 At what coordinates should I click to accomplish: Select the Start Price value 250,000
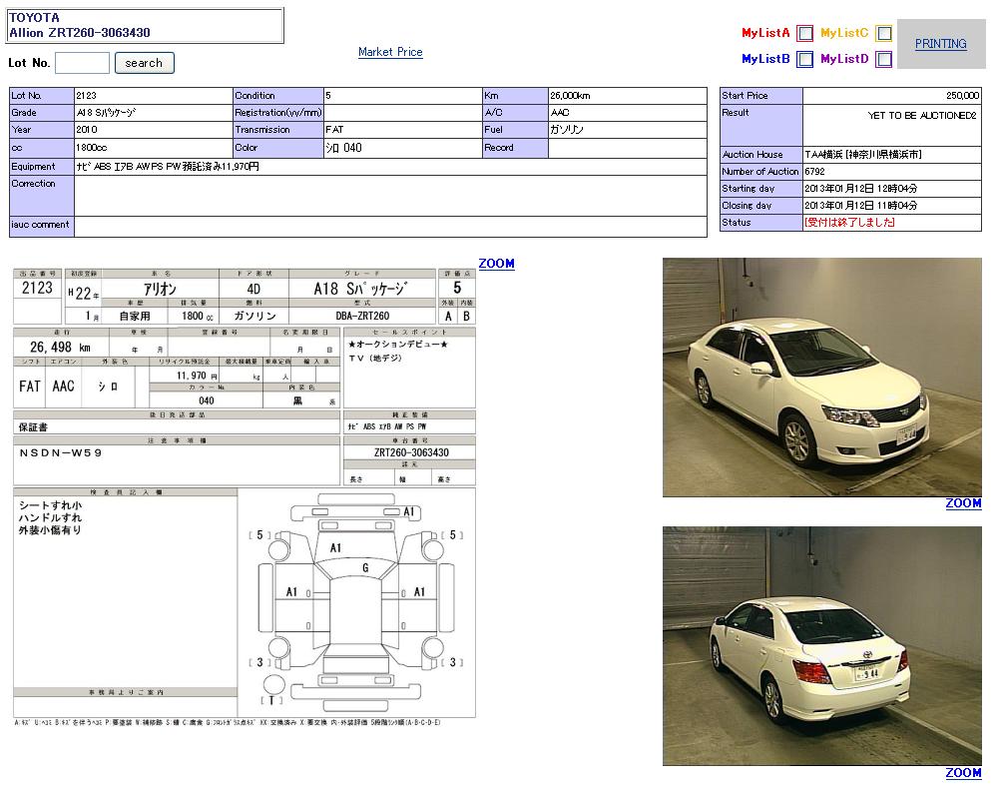coord(962,96)
